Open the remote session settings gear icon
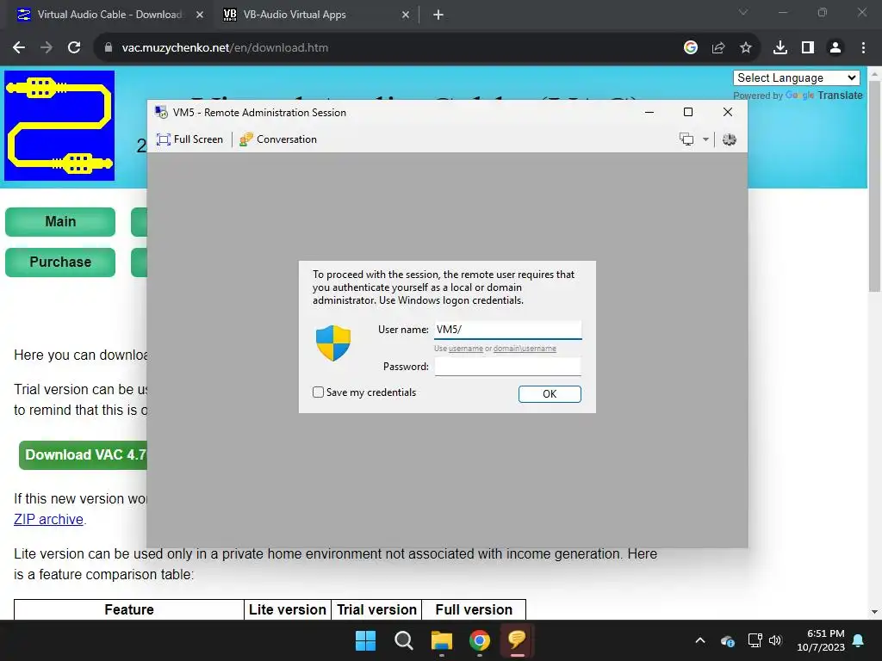This screenshot has width=882, height=661. pos(730,139)
